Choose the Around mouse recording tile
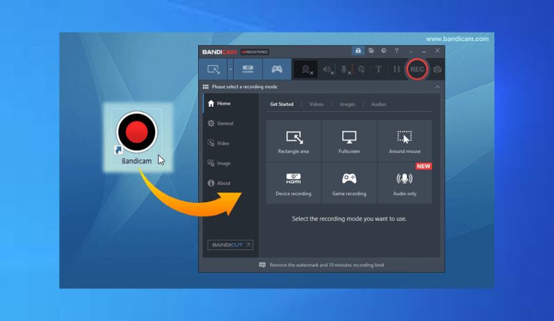Viewport: 554px width, 321px height. (x=404, y=141)
